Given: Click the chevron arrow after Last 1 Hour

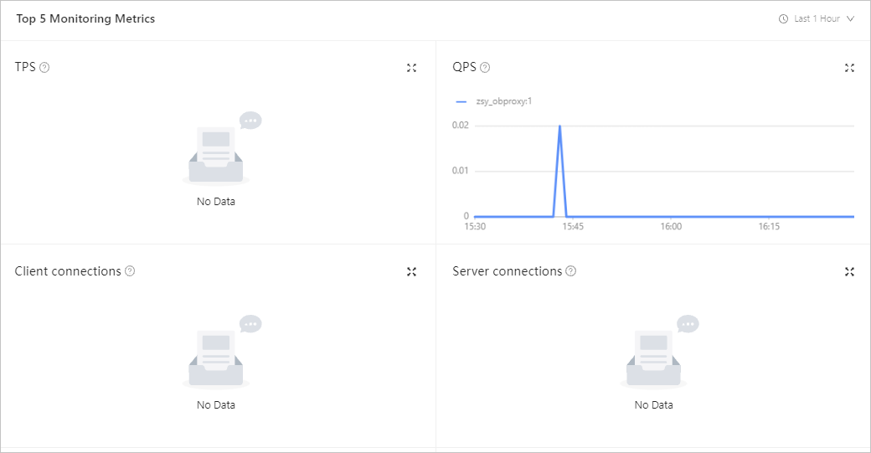Looking at the screenshot, I should (x=850, y=18).
